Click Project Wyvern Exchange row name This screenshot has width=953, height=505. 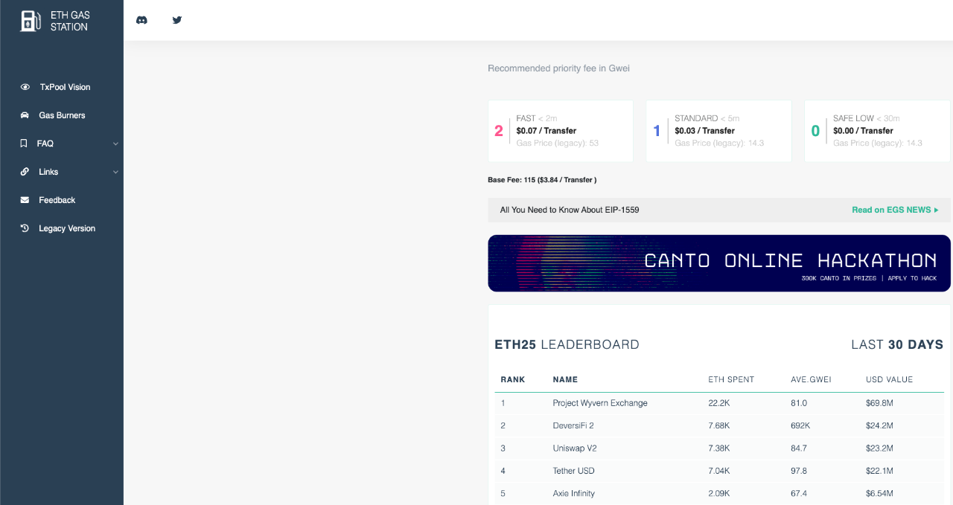pos(600,403)
